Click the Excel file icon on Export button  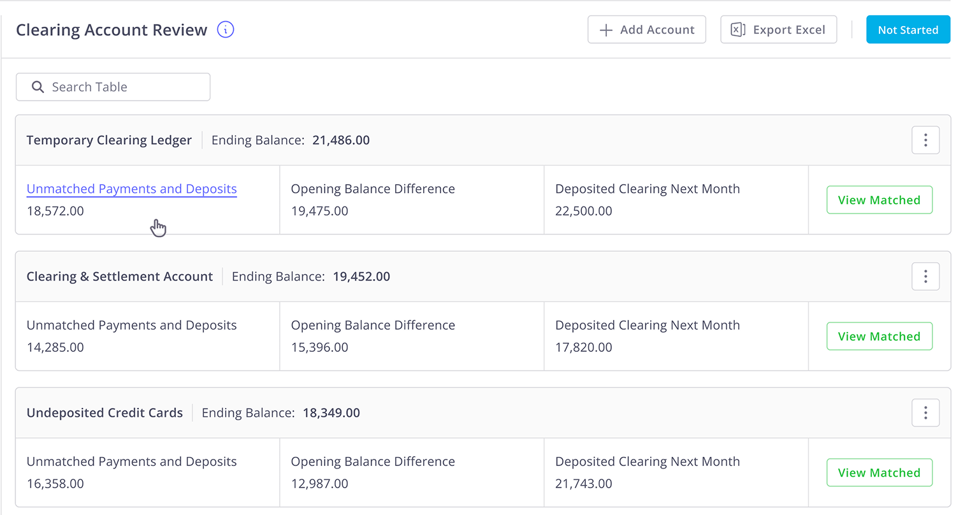point(738,30)
